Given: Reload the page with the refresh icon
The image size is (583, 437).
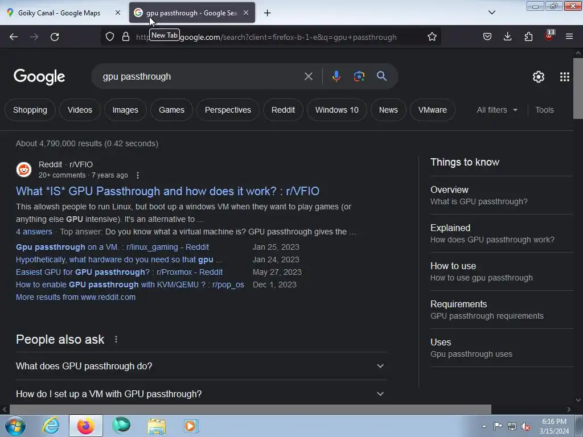Looking at the screenshot, I should pyautogui.click(x=55, y=37).
